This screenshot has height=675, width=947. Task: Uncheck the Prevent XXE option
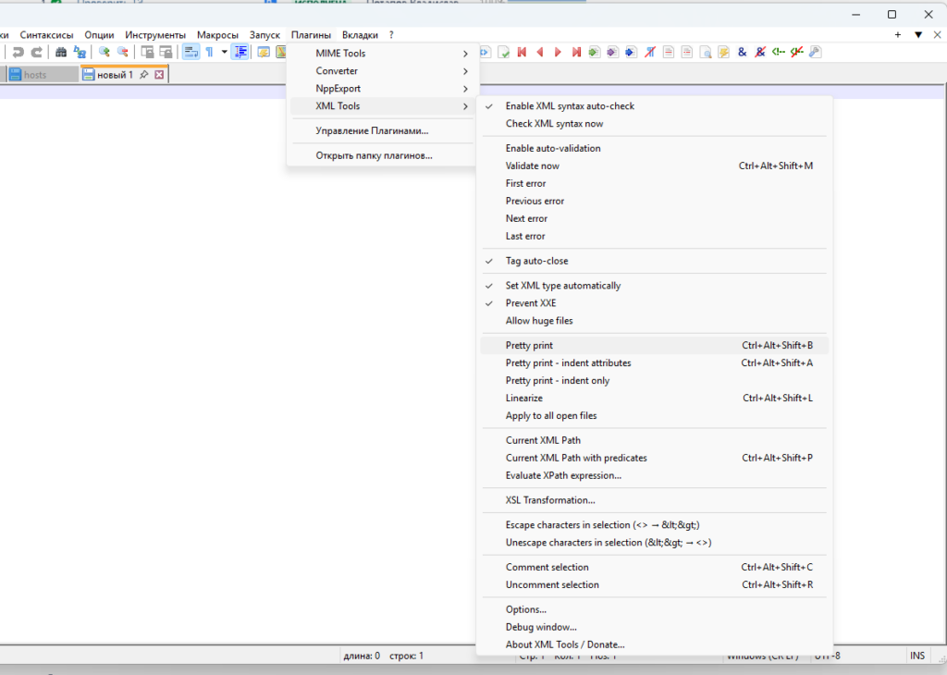[531, 303]
